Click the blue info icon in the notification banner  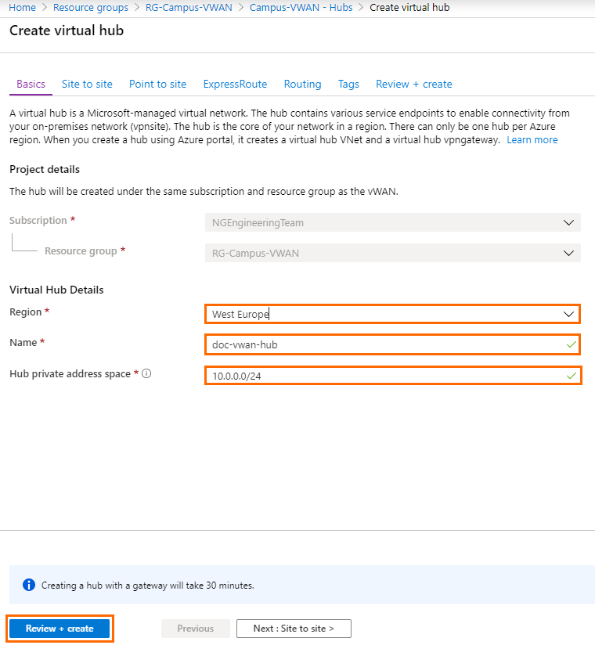(x=29, y=584)
